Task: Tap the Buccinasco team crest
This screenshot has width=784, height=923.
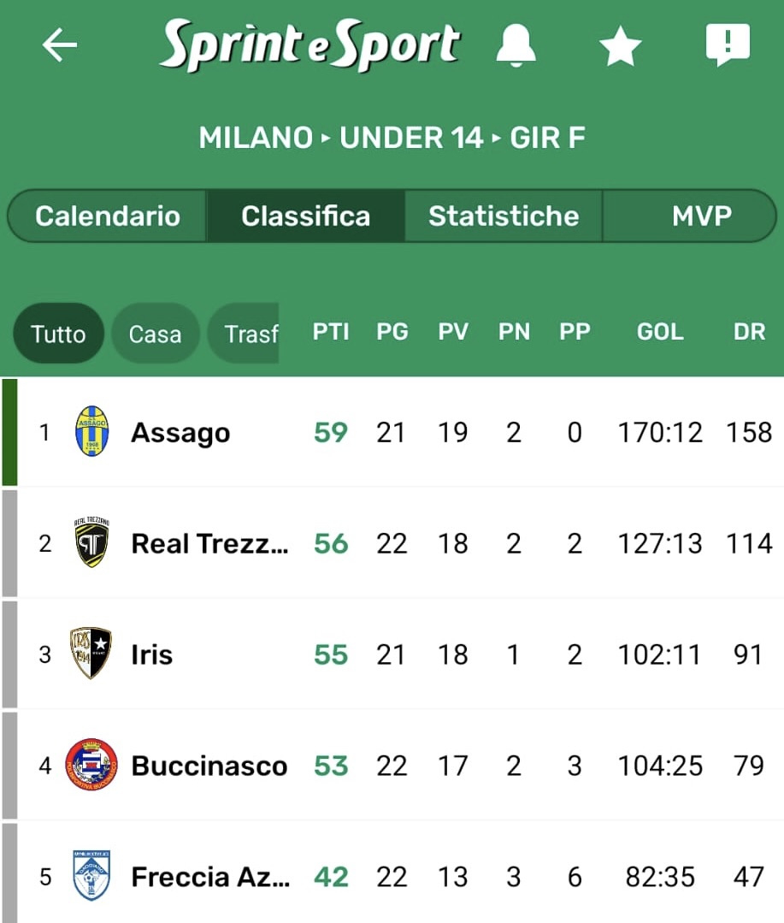Action: (x=91, y=765)
